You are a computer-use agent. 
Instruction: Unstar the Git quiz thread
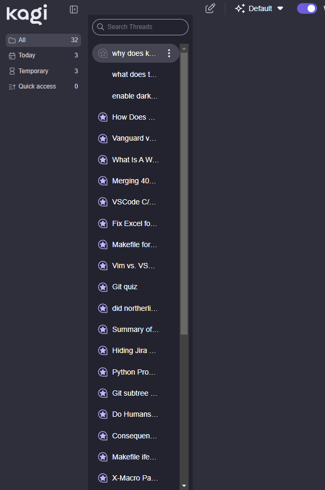click(x=103, y=287)
